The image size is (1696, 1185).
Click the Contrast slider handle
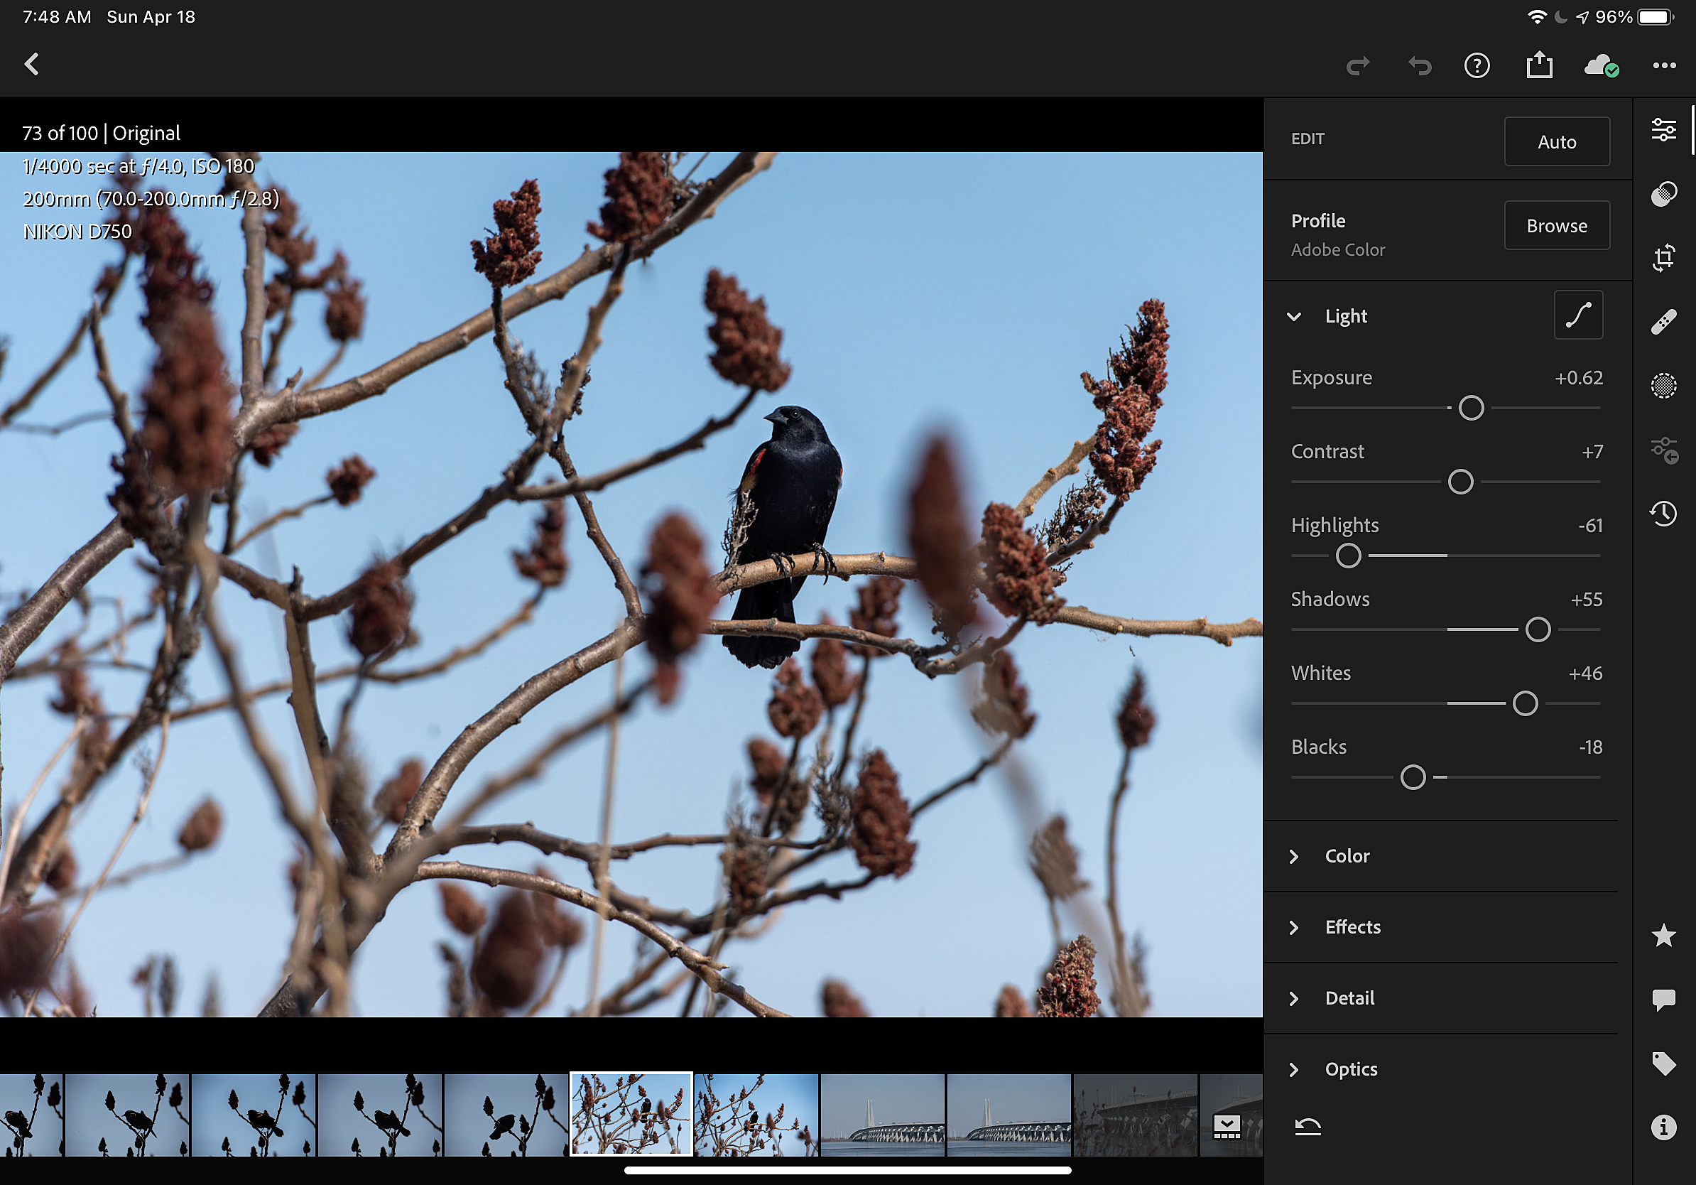(1459, 482)
